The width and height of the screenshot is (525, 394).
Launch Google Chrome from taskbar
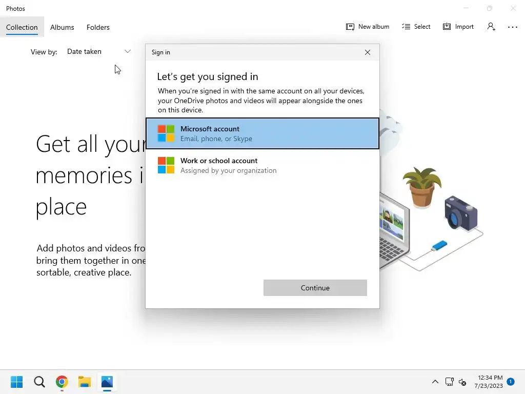click(62, 382)
